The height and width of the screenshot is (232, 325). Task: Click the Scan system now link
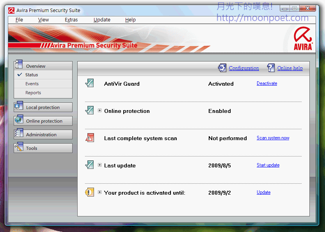pos(273,138)
